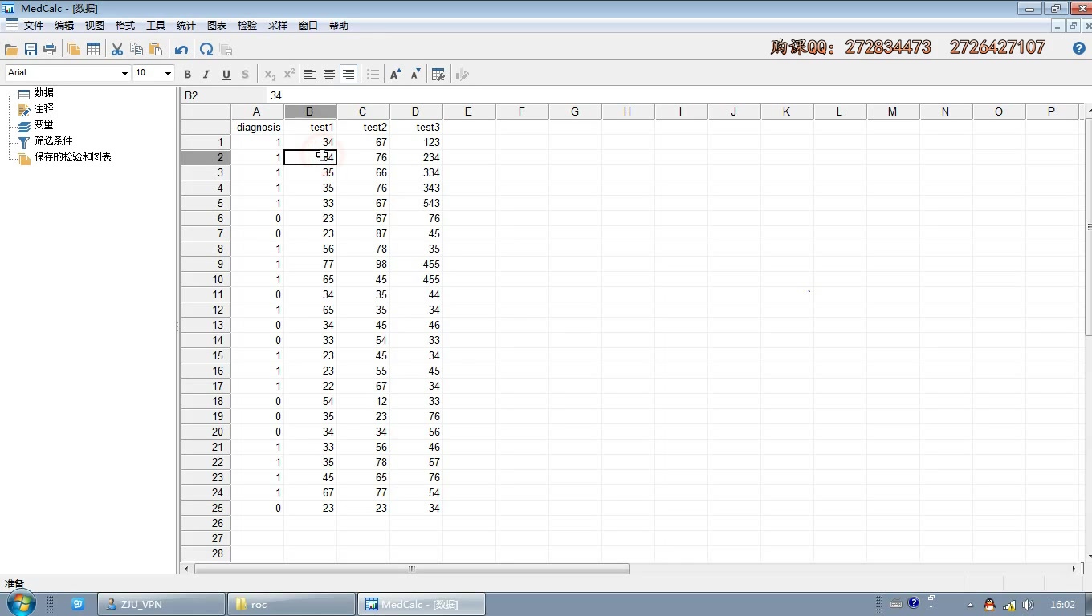The height and width of the screenshot is (616, 1092).
Task: Paste using the clipboard icon
Action: click(156, 49)
